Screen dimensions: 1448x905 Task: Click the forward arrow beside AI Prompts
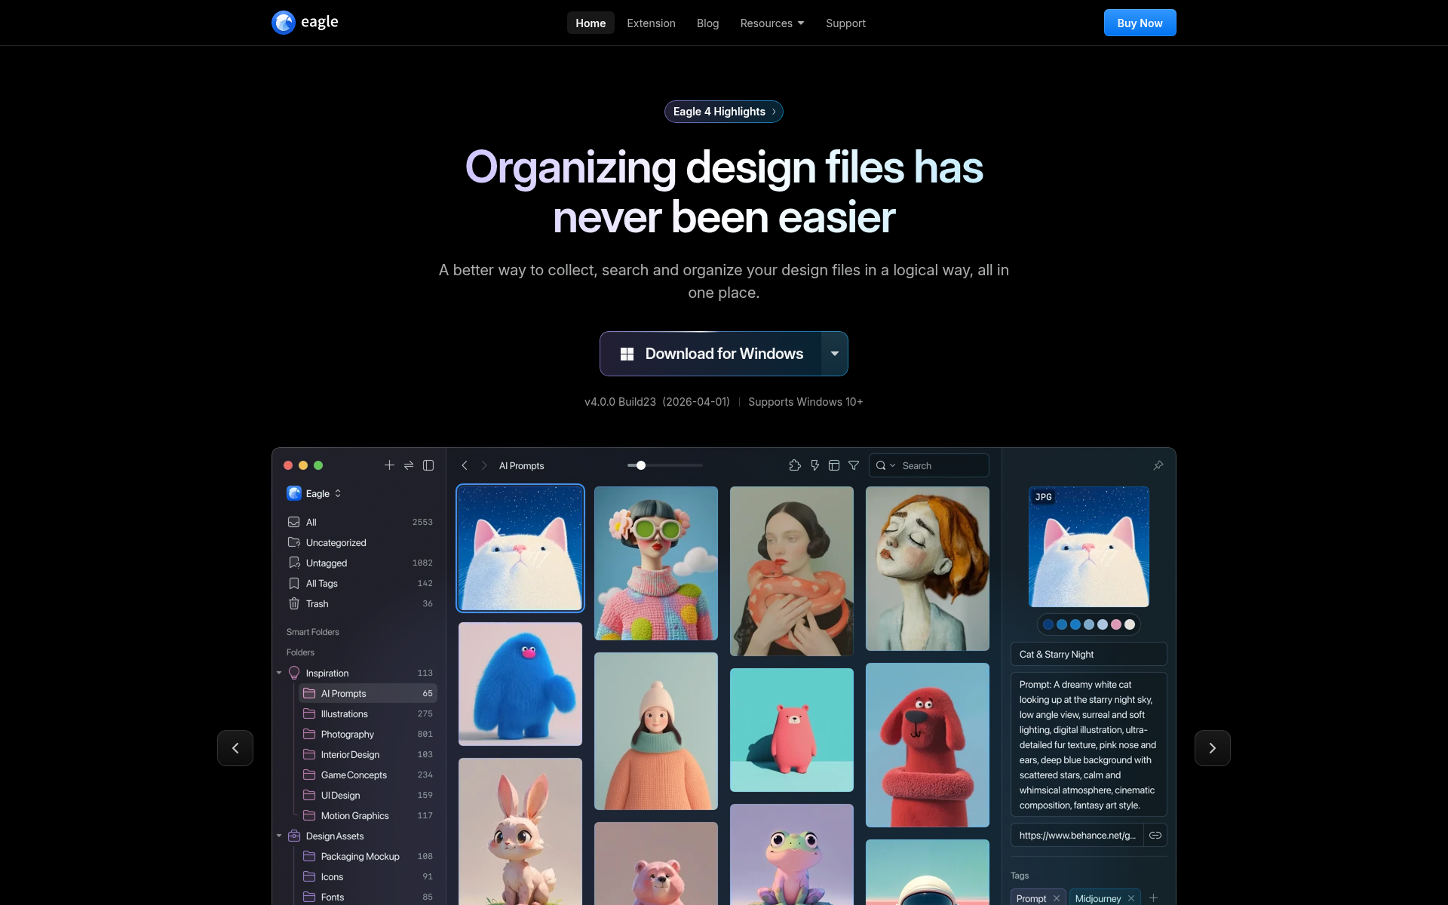click(484, 465)
